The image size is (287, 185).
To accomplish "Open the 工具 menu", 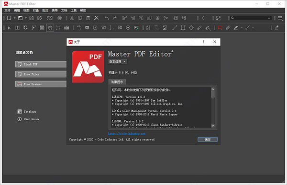I will tap(74, 10).
